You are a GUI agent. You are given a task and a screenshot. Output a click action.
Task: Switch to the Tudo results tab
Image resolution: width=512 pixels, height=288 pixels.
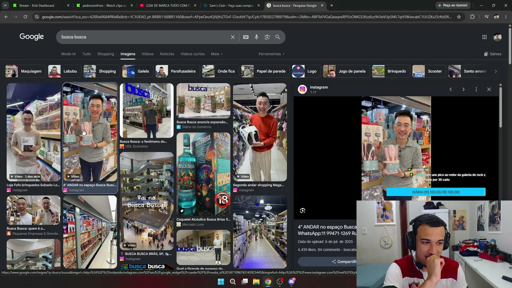click(x=86, y=54)
